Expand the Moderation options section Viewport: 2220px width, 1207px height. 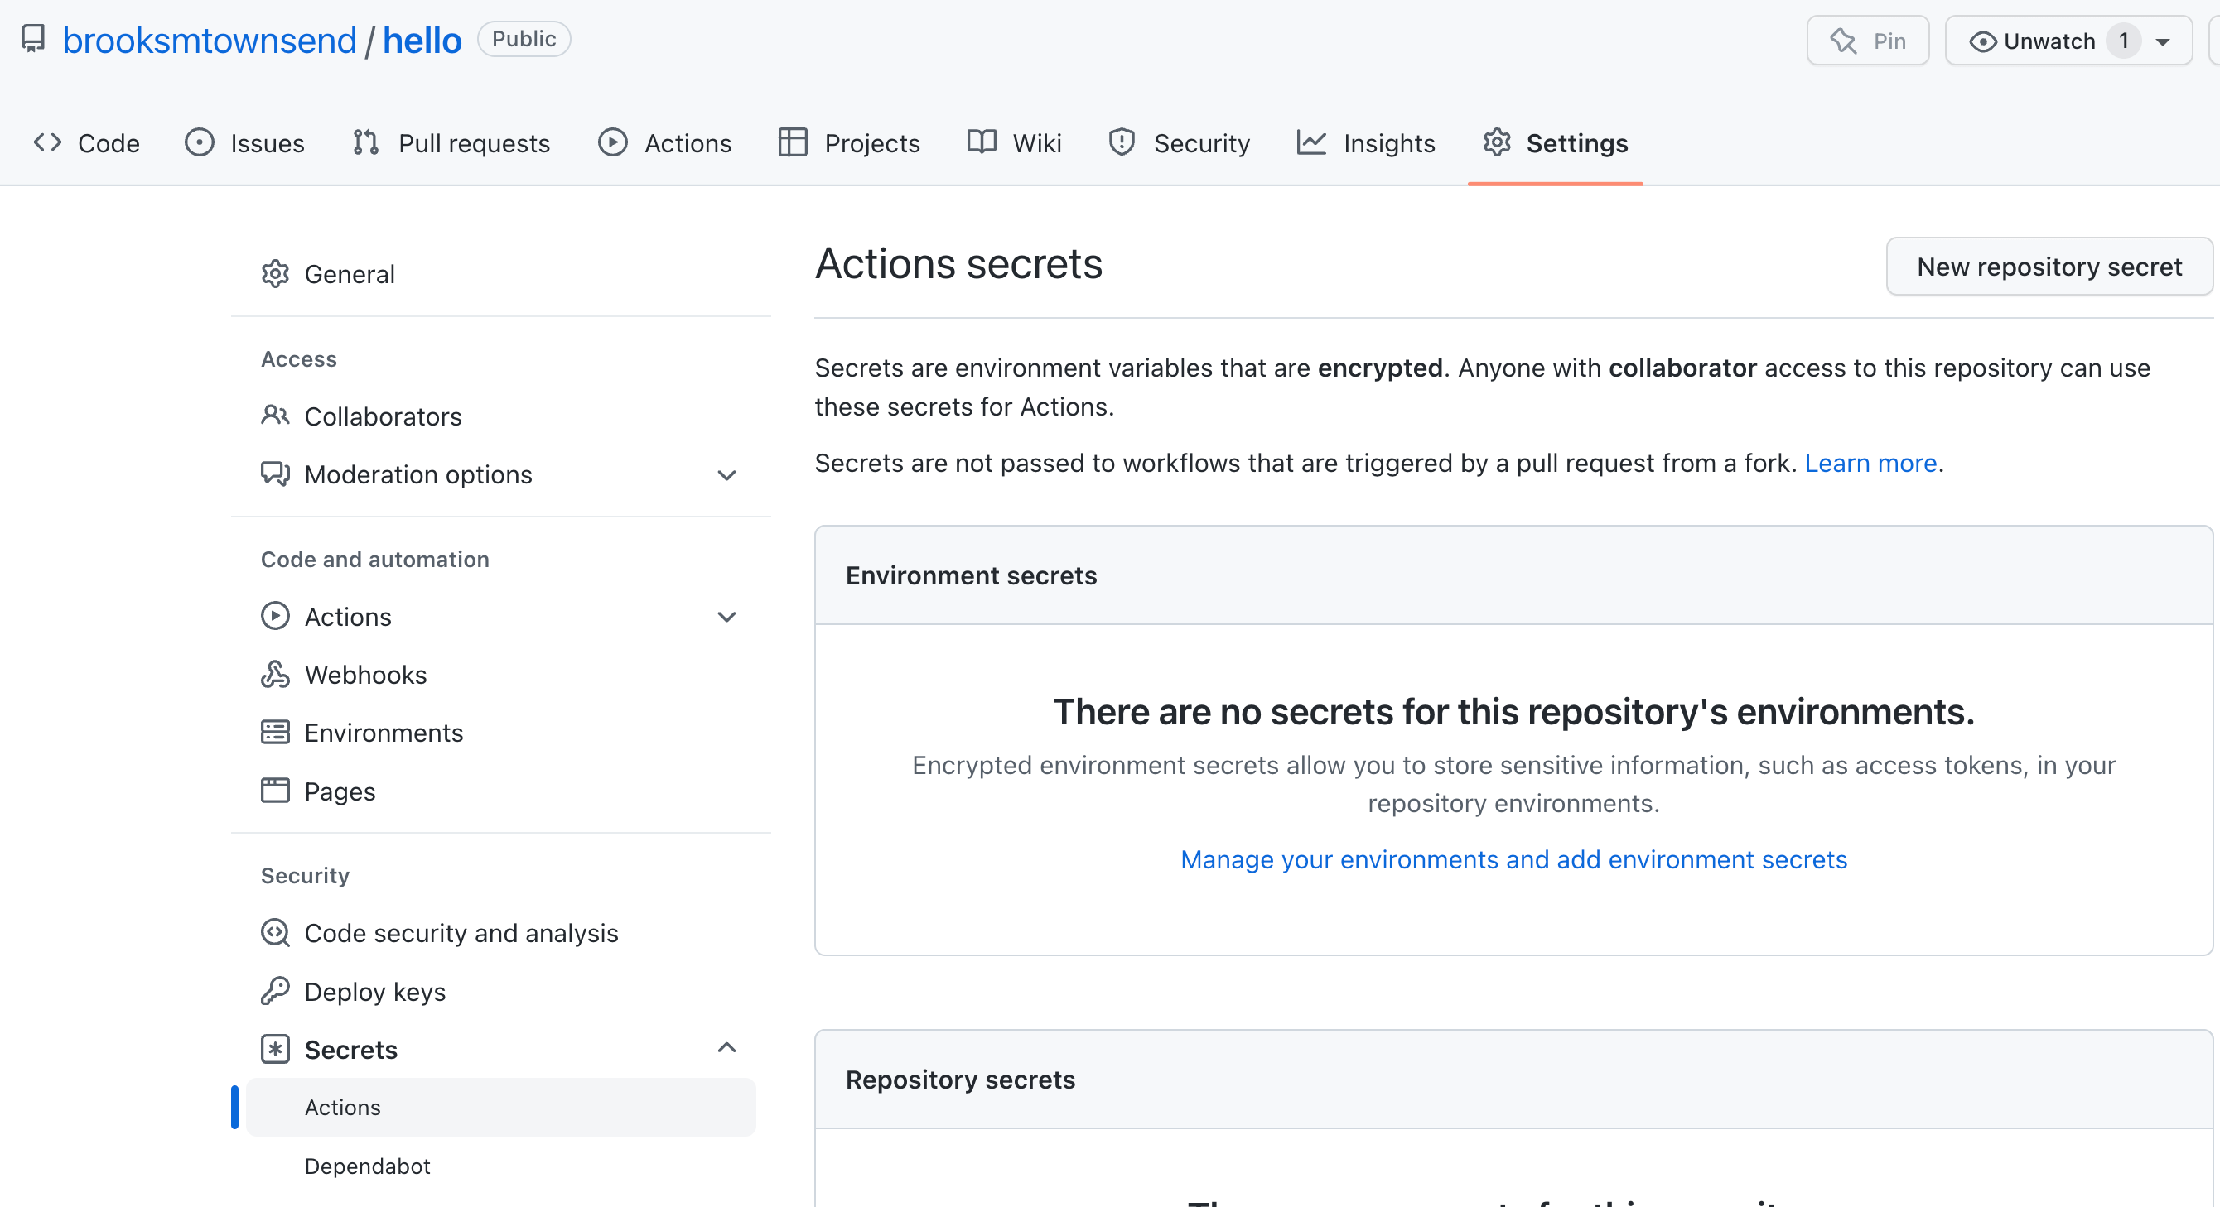pyautogui.click(x=726, y=474)
